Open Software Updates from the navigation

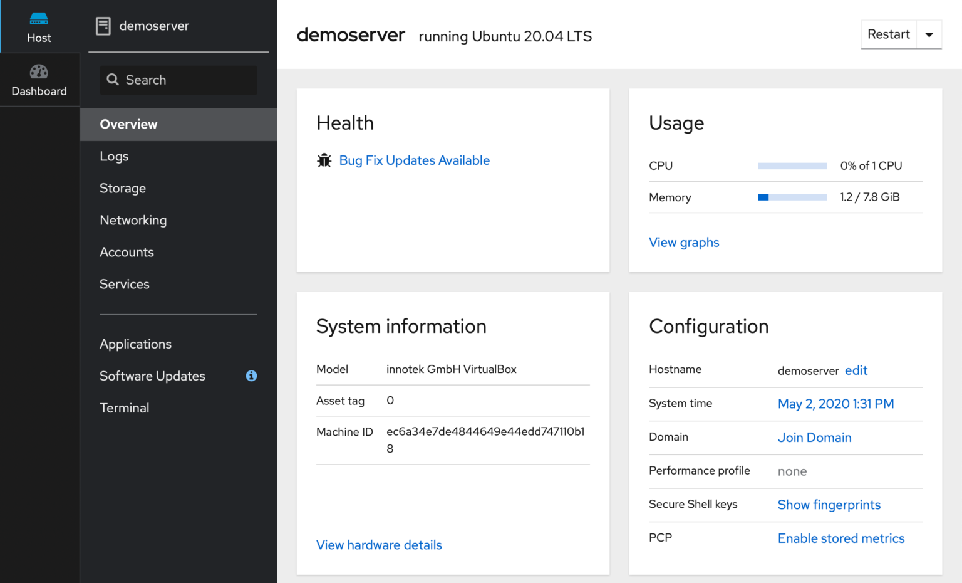point(152,376)
